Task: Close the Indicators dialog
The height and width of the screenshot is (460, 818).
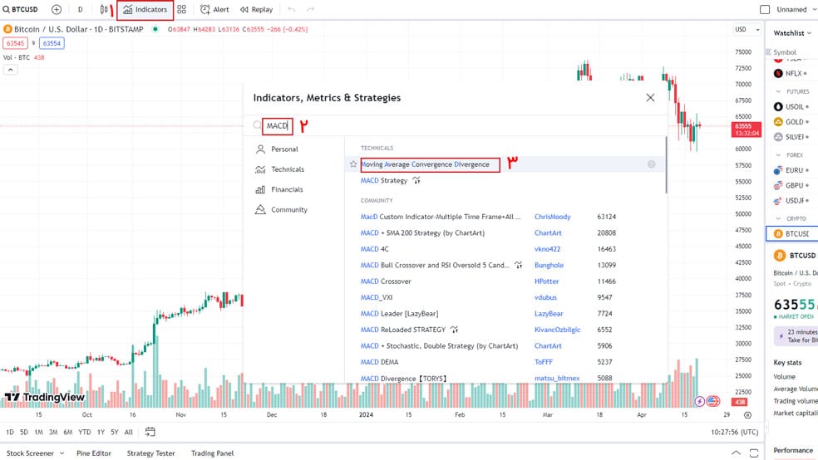Action: click(650, 97)
